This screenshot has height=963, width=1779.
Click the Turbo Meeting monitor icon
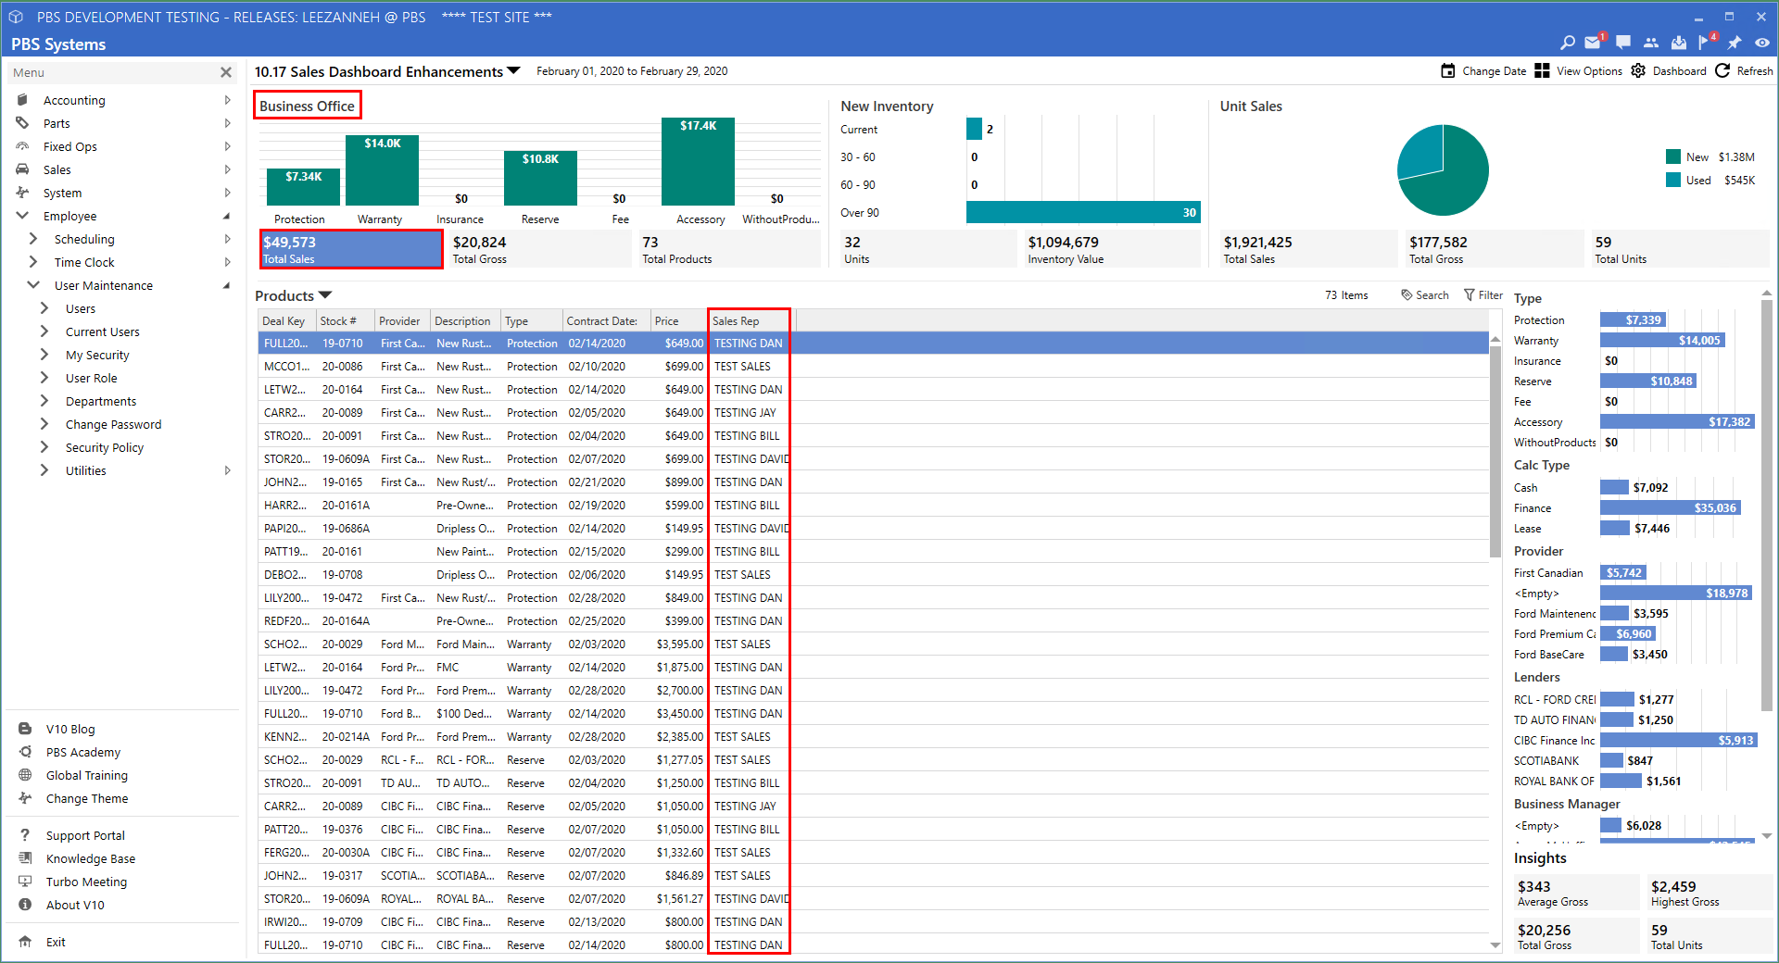point(25,882)
